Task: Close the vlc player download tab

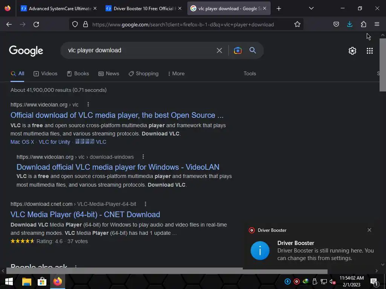Action: (x=265, y=8)
